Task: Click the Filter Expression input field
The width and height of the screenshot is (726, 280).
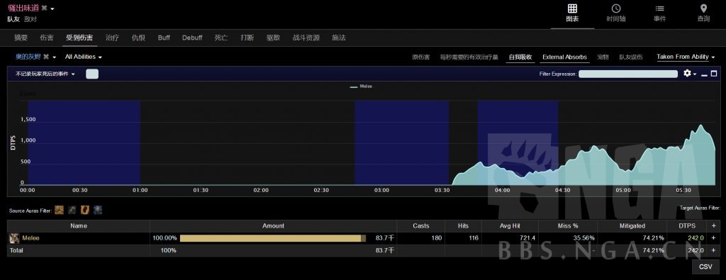Action: (628, 74)
